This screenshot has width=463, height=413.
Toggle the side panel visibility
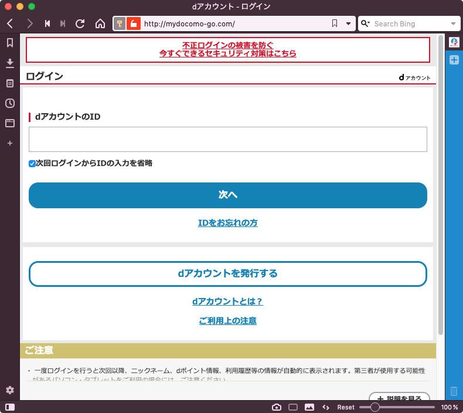click(10, 407)
